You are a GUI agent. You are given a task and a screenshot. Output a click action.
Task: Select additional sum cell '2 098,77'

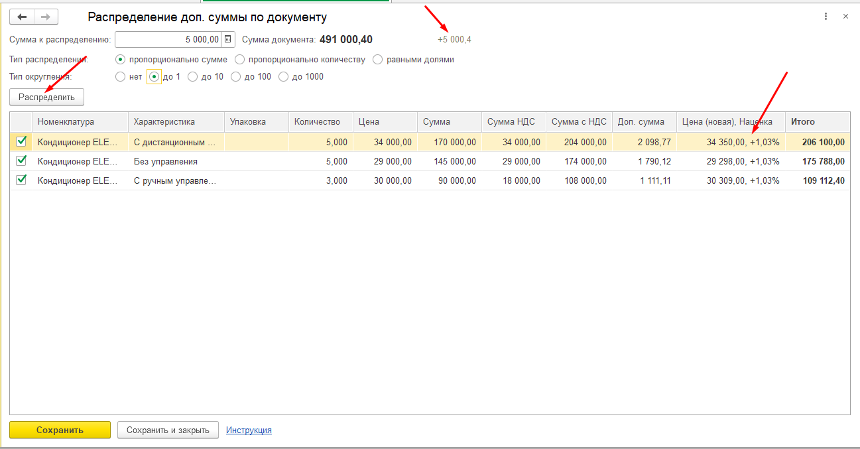click(x=644, y=142)
